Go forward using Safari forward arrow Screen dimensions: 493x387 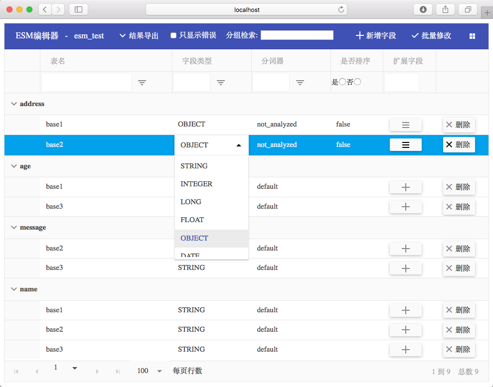(x=58, y=9)
